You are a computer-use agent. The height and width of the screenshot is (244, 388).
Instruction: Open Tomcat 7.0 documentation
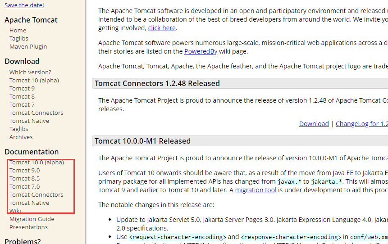[24, 187]
